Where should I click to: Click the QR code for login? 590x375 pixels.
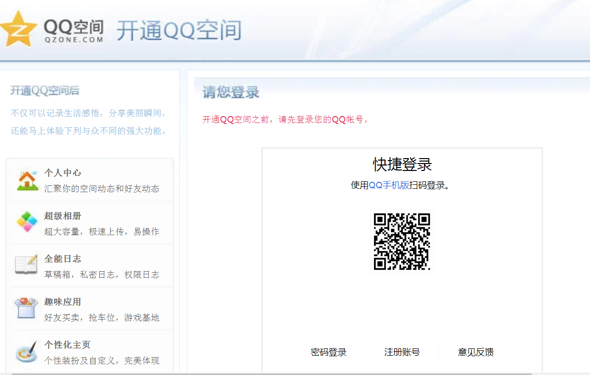pos(402,242)
